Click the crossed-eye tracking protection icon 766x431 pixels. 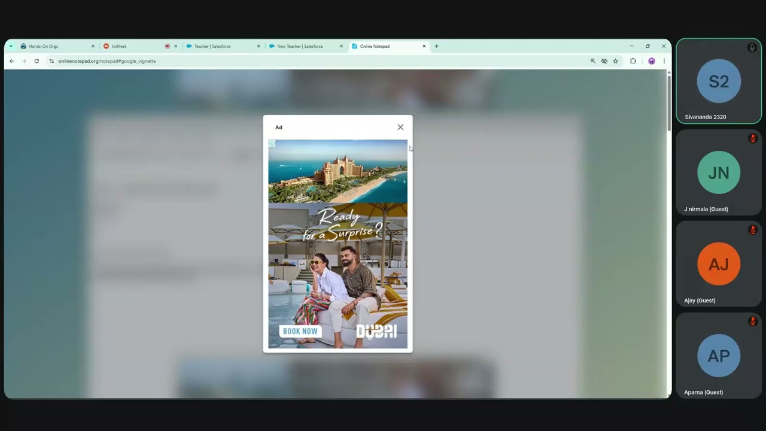click(604, 61)
